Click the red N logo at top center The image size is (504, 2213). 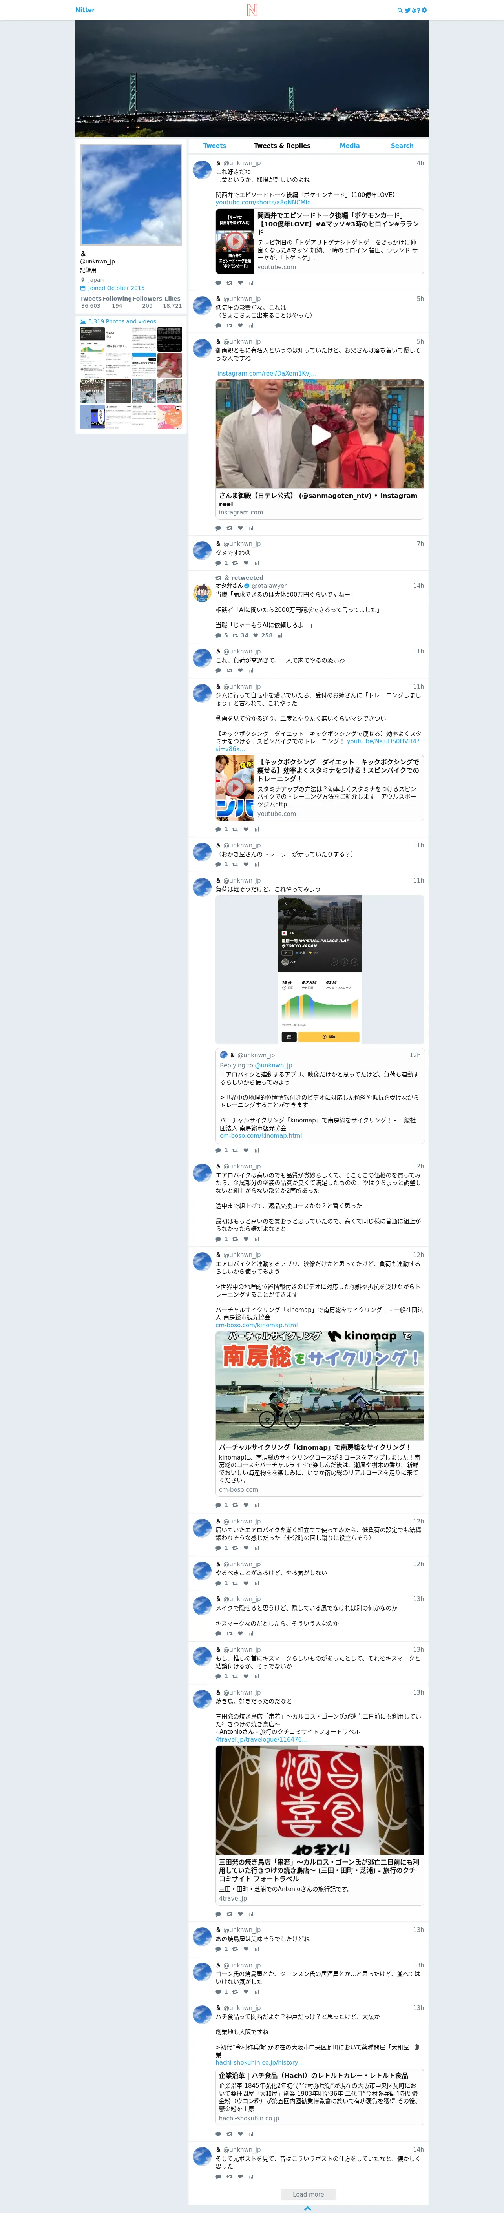(x=252, y=10)
